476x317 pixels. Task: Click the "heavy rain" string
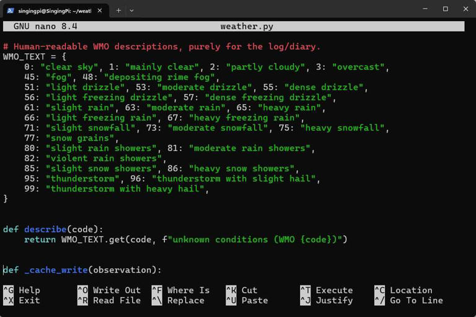click(289, 108)
